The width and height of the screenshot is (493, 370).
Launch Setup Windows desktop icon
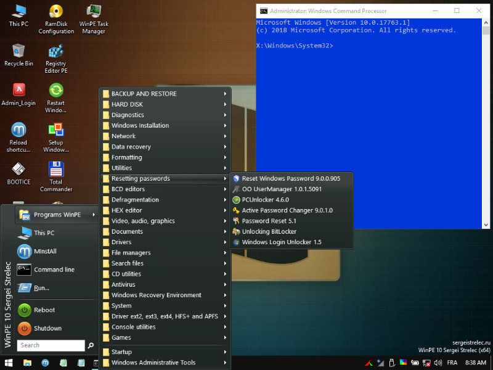[56, 138]
